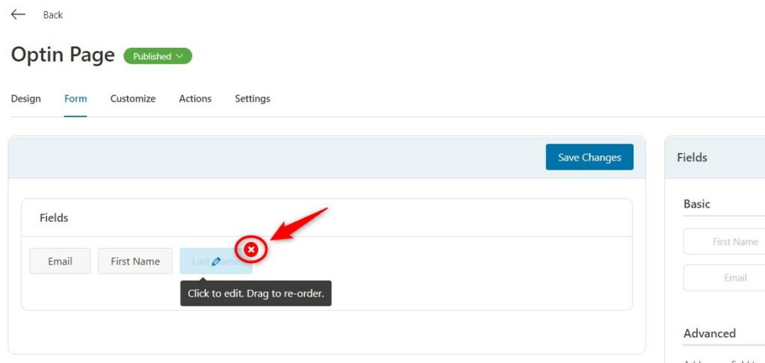Go to the Actions tab
Image resolution: width=765 pixels, height=363 pixels.
(195, 99)
